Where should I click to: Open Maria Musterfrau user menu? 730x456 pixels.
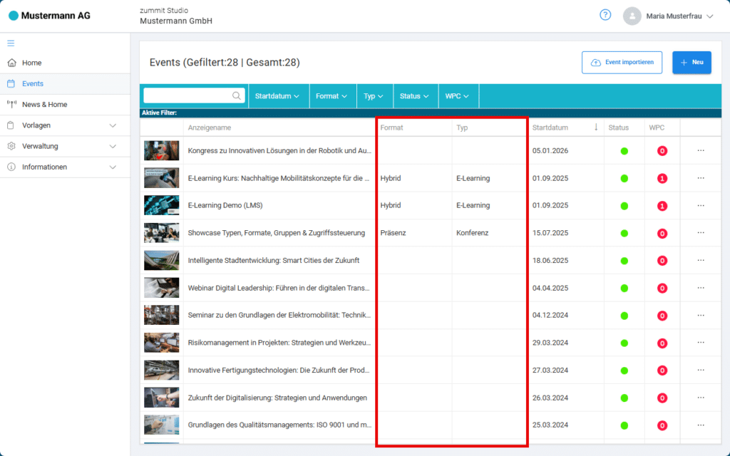pyautogui.click(x=669, y=16)
